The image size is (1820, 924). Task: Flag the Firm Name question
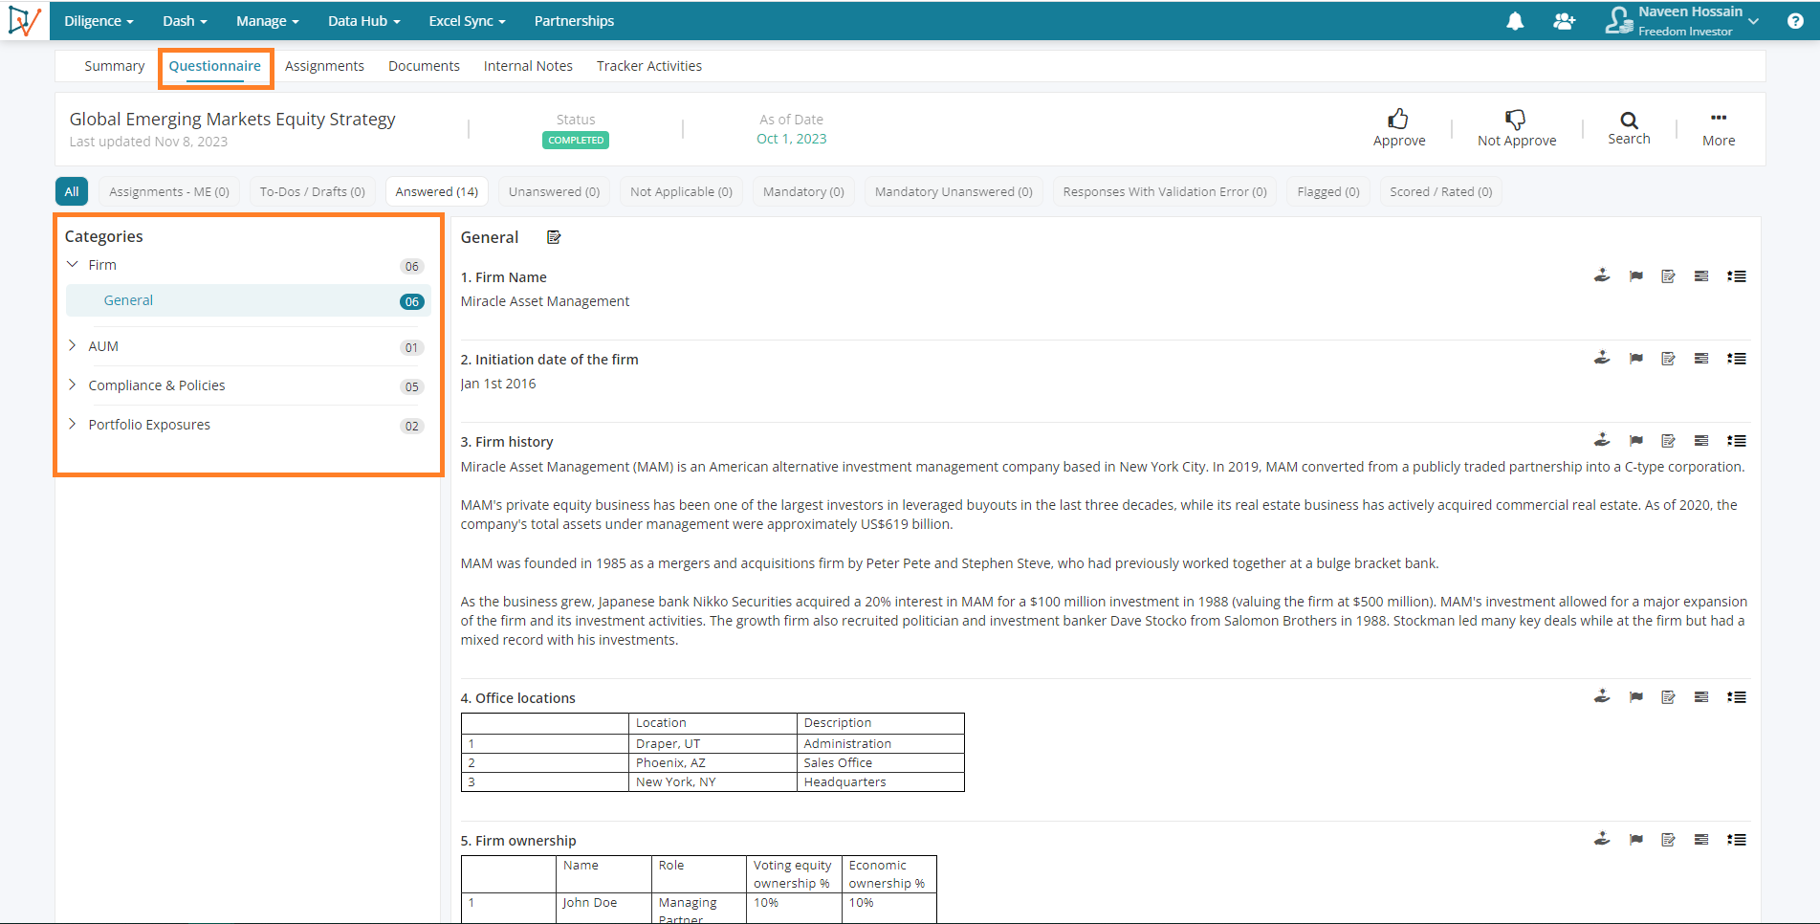[1636, 276]
